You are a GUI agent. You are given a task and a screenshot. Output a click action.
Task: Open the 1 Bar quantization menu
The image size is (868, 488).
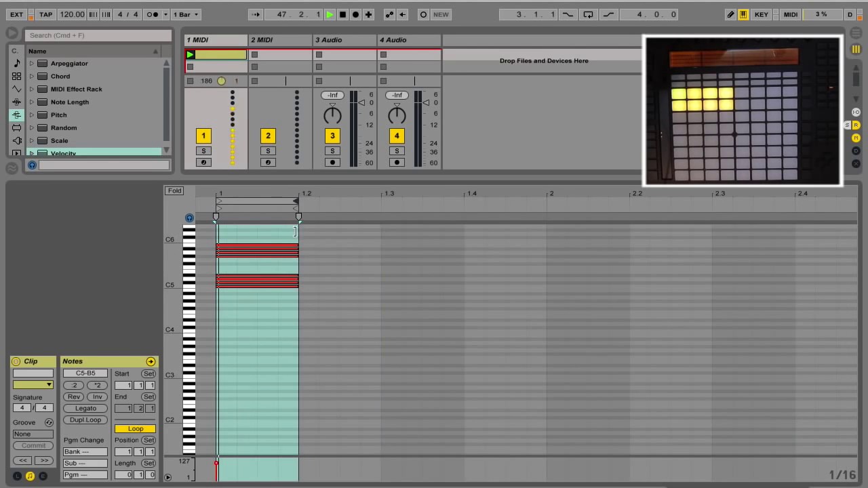click(x=186, y=14)
